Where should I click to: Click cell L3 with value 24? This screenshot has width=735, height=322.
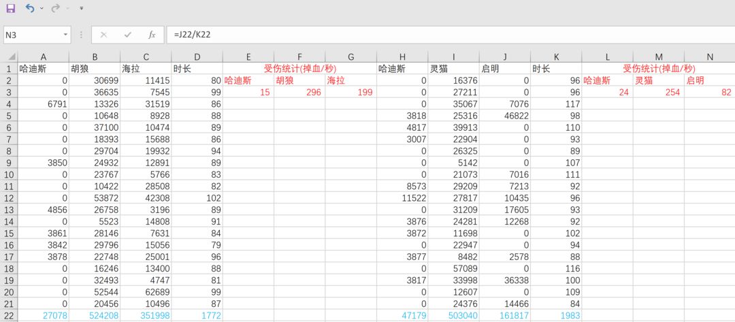pyautogui.click(x=608, y=92)
